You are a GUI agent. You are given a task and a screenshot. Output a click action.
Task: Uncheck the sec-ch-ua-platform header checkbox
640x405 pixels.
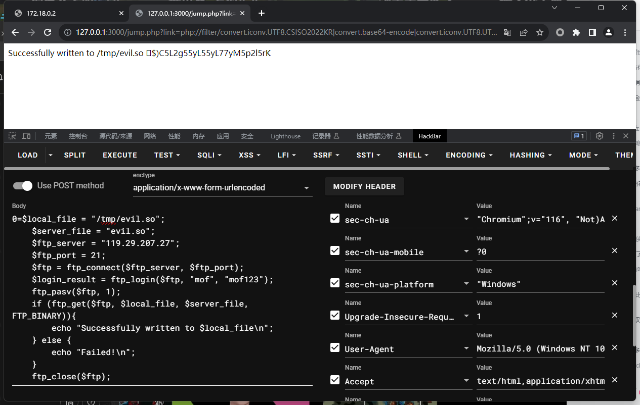(x=335, y=283)
